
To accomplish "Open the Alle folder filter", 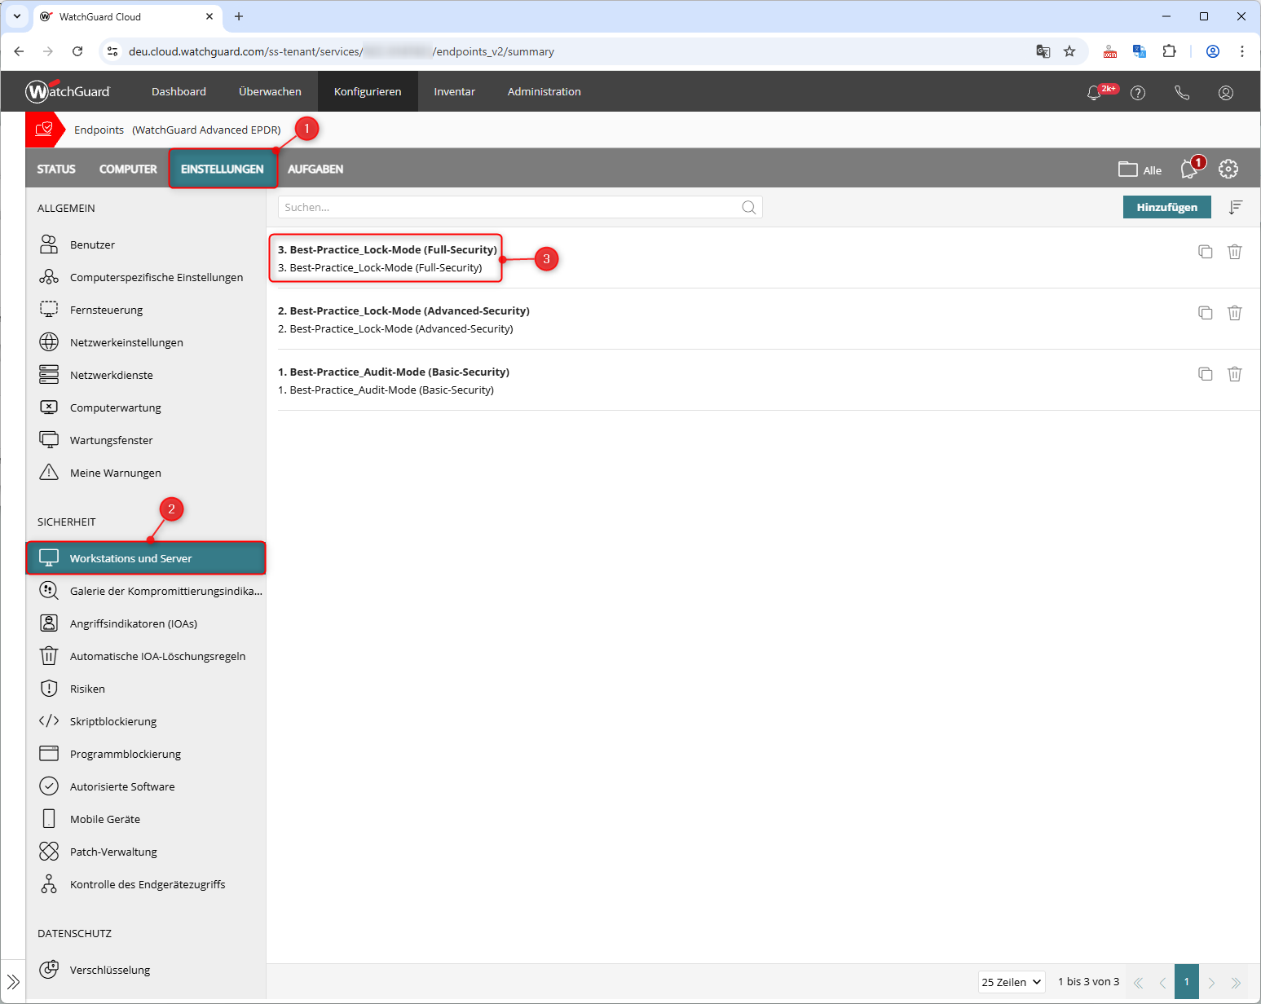I will [x=1140, y=170].
